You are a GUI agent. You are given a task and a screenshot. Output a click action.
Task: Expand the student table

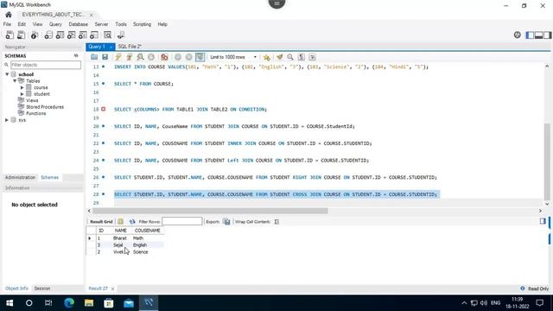[22, 94]
